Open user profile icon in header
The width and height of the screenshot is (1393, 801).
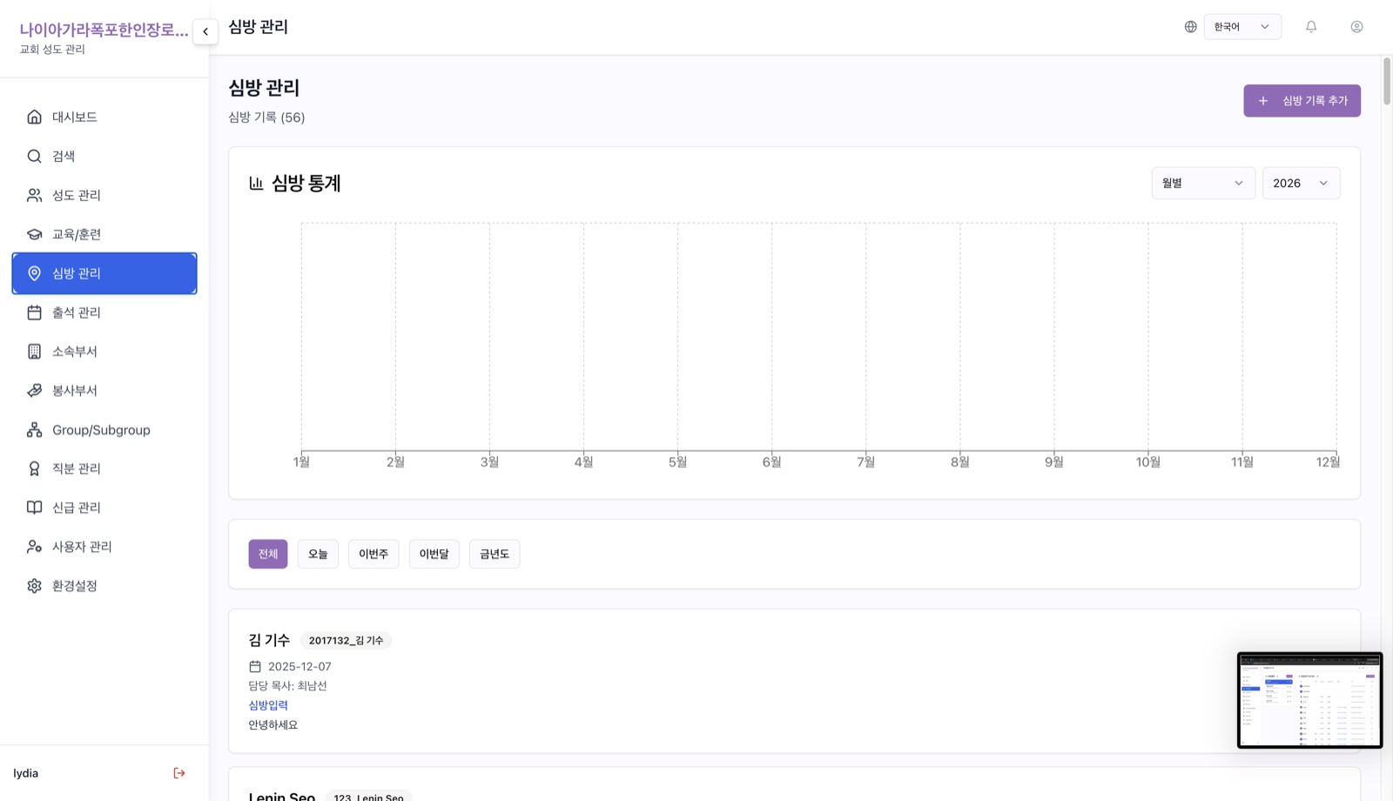pyautogui.click(x=1356, y=27)
